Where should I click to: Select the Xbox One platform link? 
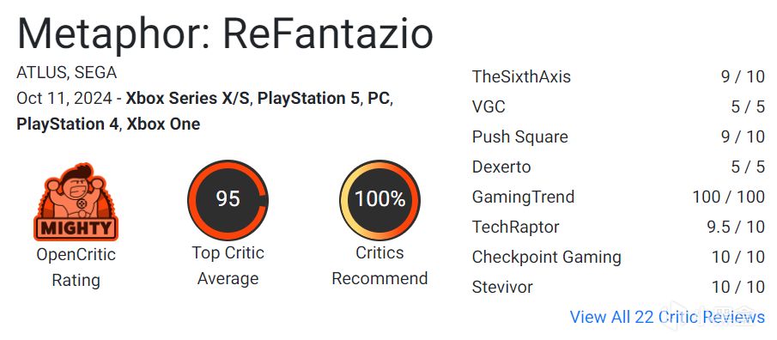[x=163, y=124]
